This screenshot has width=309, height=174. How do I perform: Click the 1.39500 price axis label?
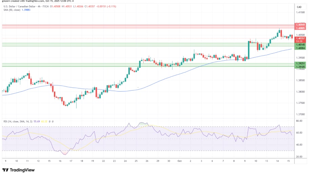[x=301, y=58]
